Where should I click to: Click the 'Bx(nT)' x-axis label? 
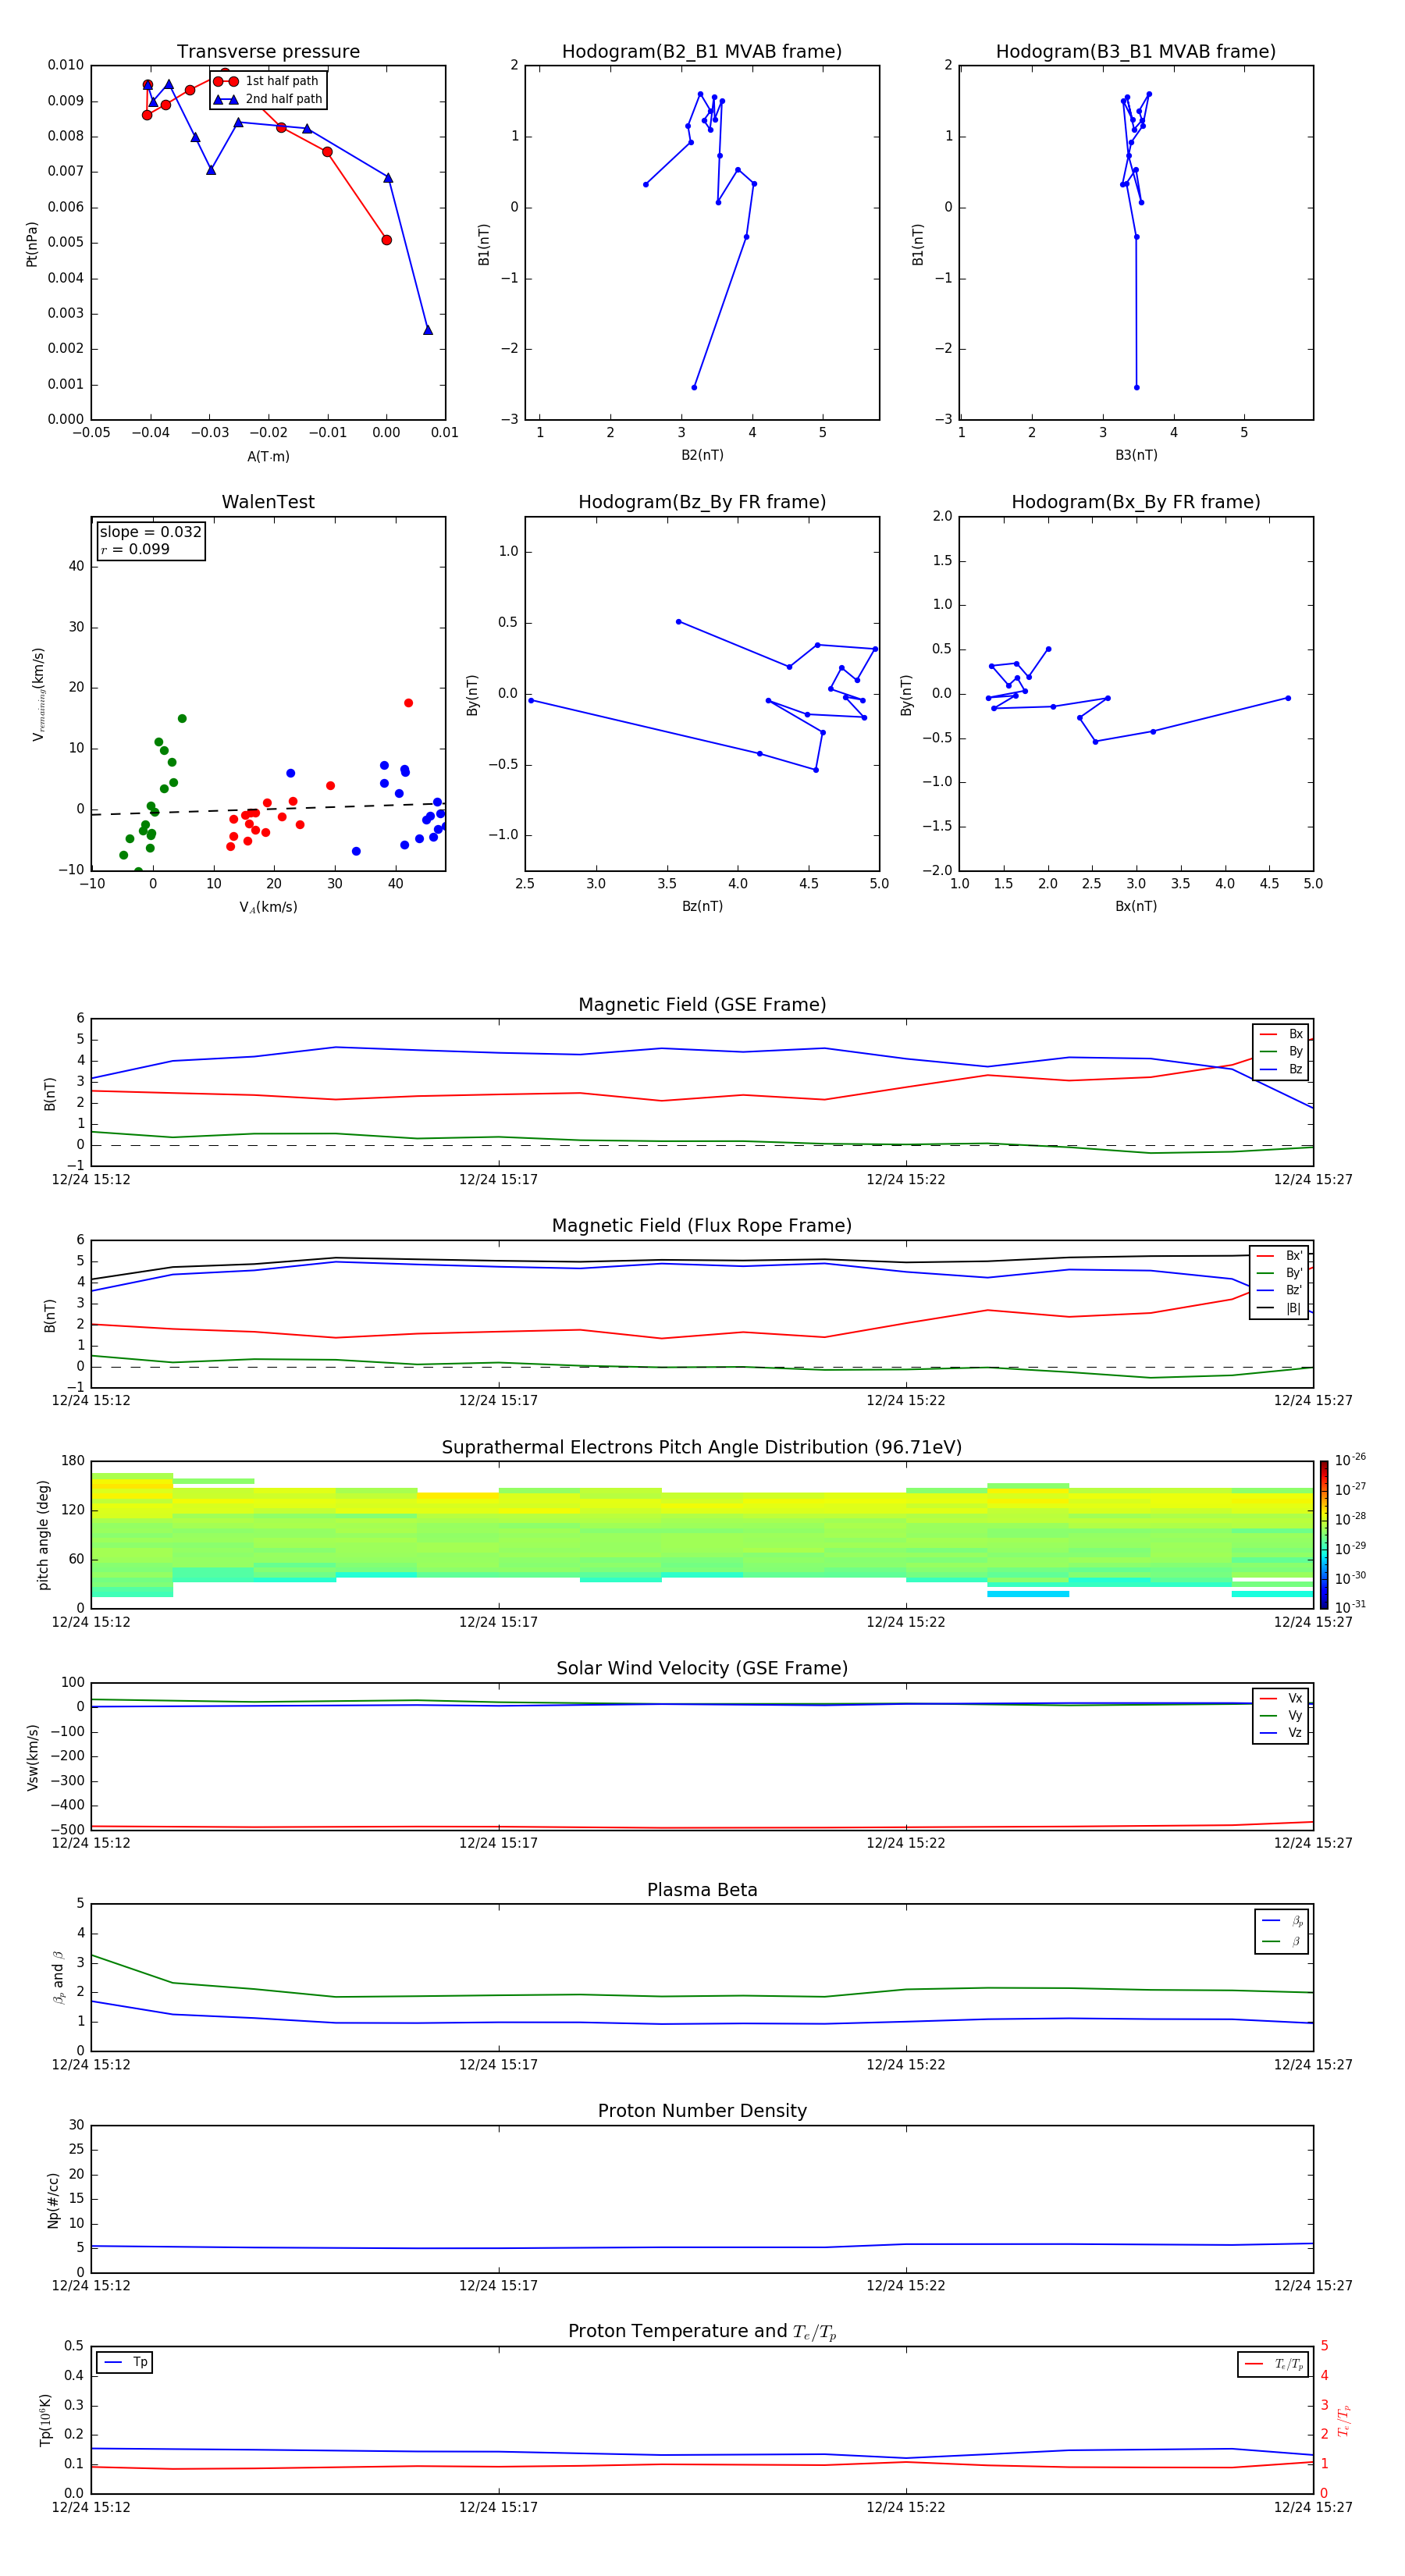pyautogui.click(x=1136, y=906)
